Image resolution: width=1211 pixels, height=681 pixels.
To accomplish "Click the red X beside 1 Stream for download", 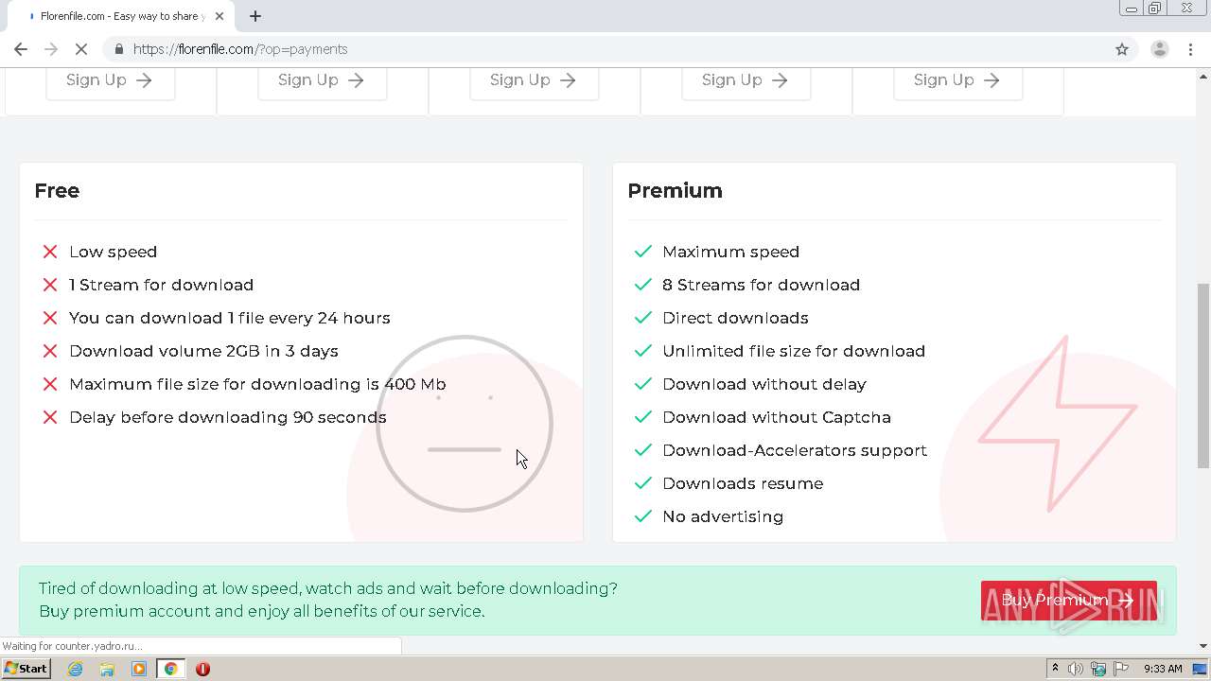I will (x=50, y=285).
